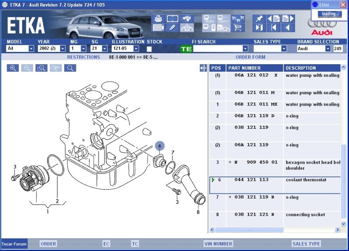Toggle the STOCK checkbox
This screenshot has width=349, height=251.
(149, 49)
